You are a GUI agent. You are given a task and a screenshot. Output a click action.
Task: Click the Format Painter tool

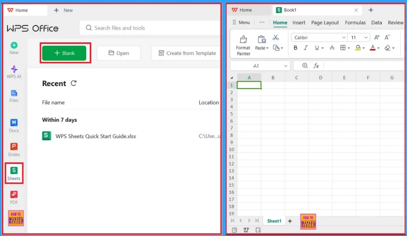[243, 46]
